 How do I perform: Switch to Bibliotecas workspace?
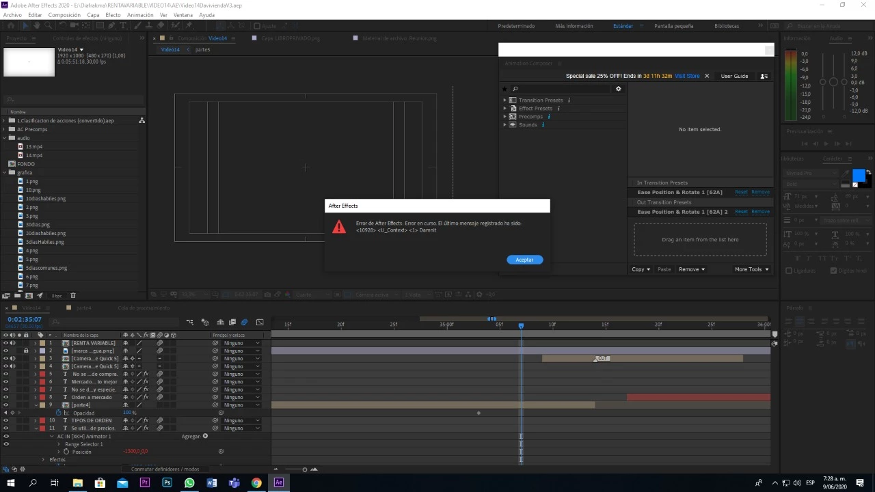[x=727, y=26]
